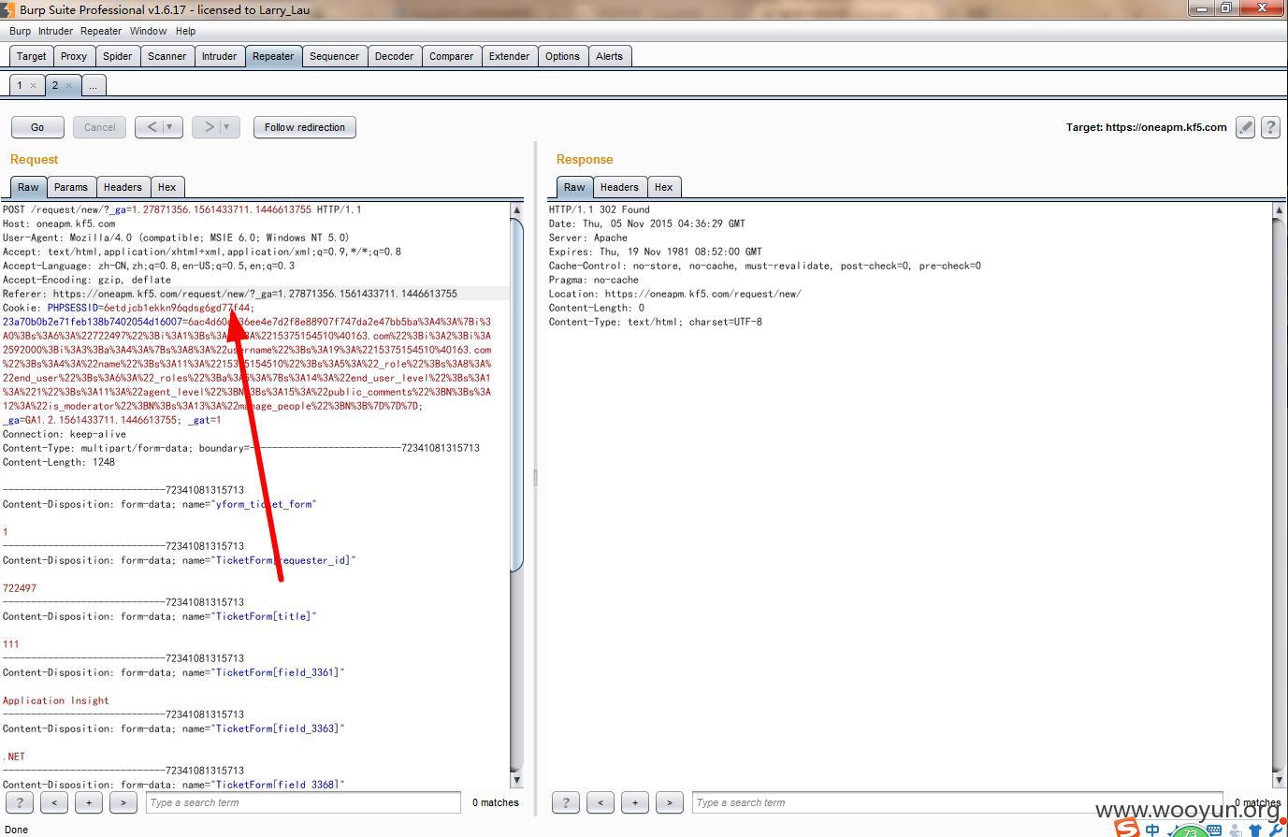The height and width of the screenshot is (837, 1288).
Task: Click the 'Application Insight' form value
Action: [x=56, y=700]
